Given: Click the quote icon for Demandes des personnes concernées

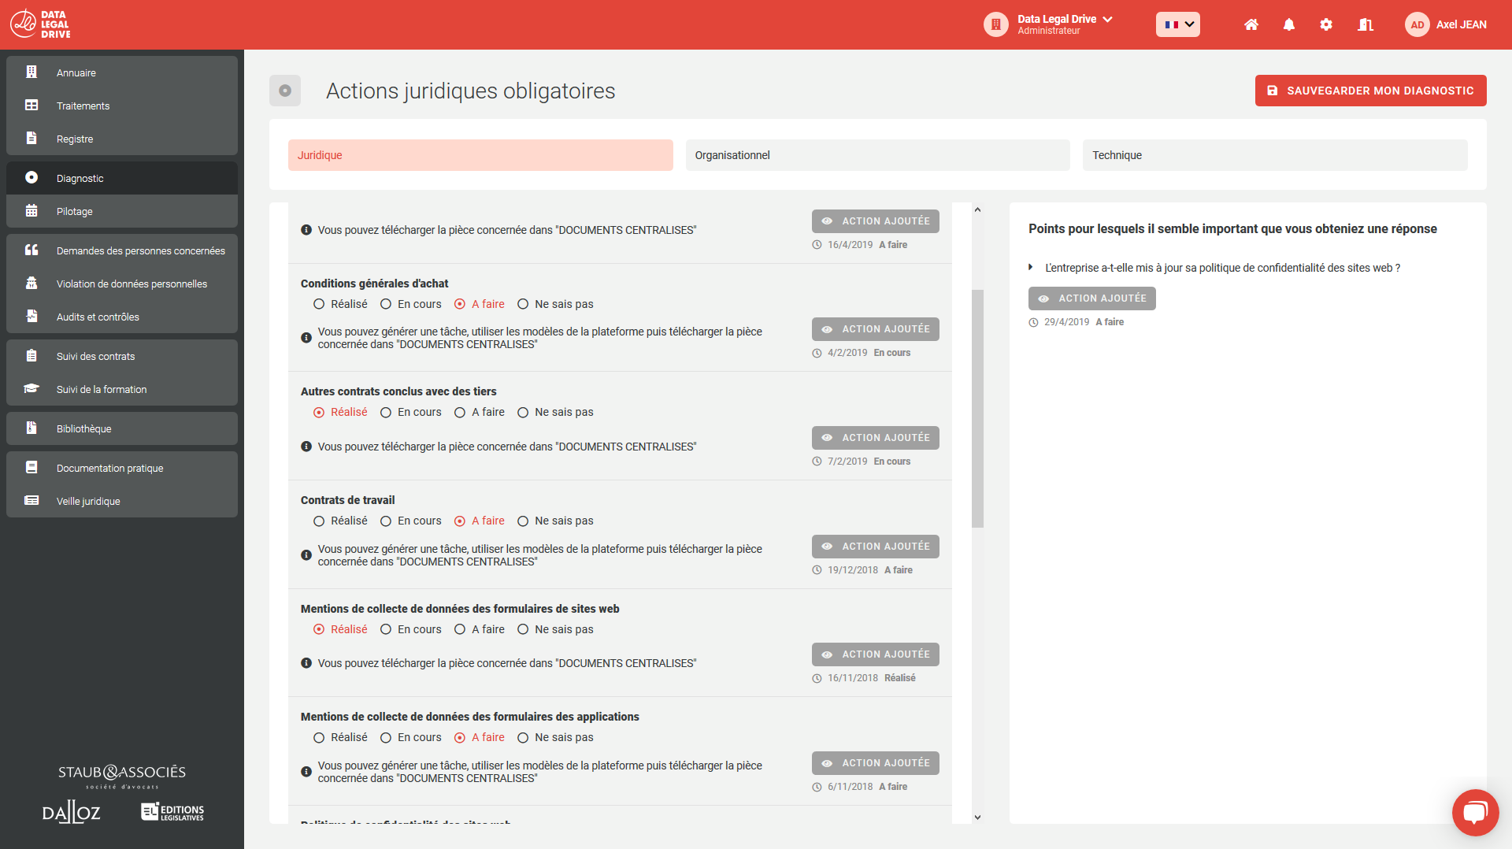Looking at the screenshot, I should [31, 250].
